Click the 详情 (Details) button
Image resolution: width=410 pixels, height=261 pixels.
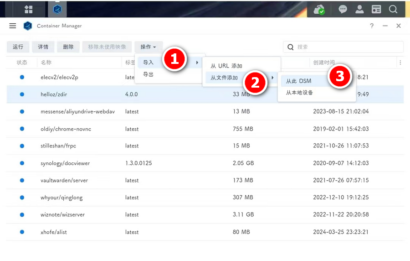(43, 47)
